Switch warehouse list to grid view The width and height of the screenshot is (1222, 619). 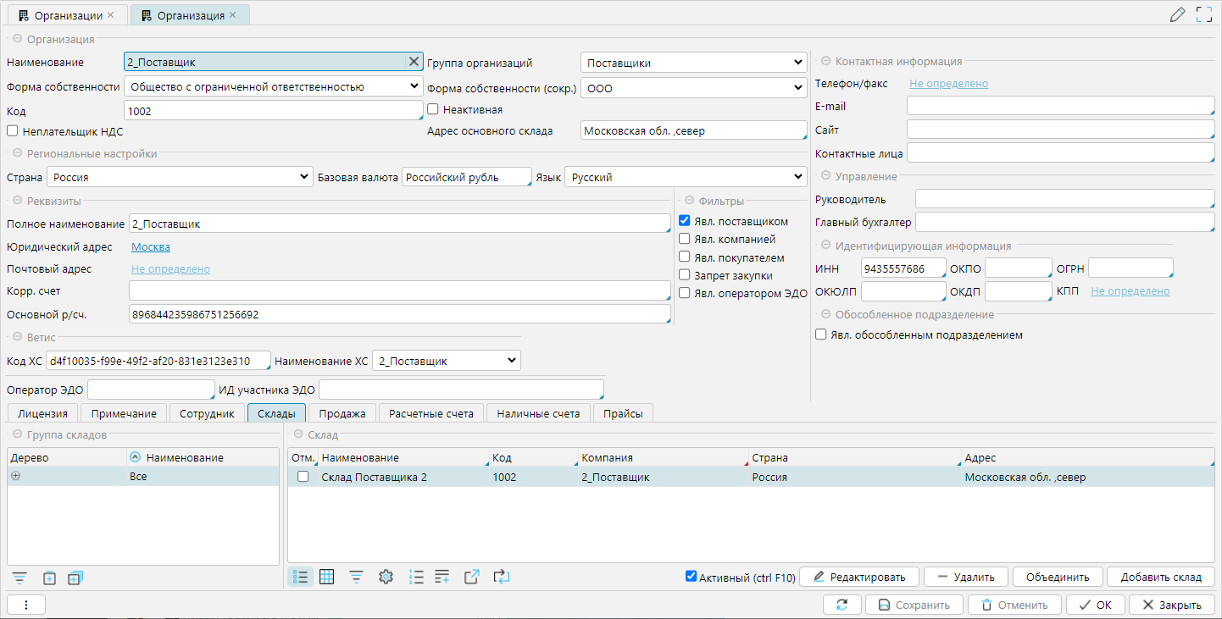click(x=326, y=577)
